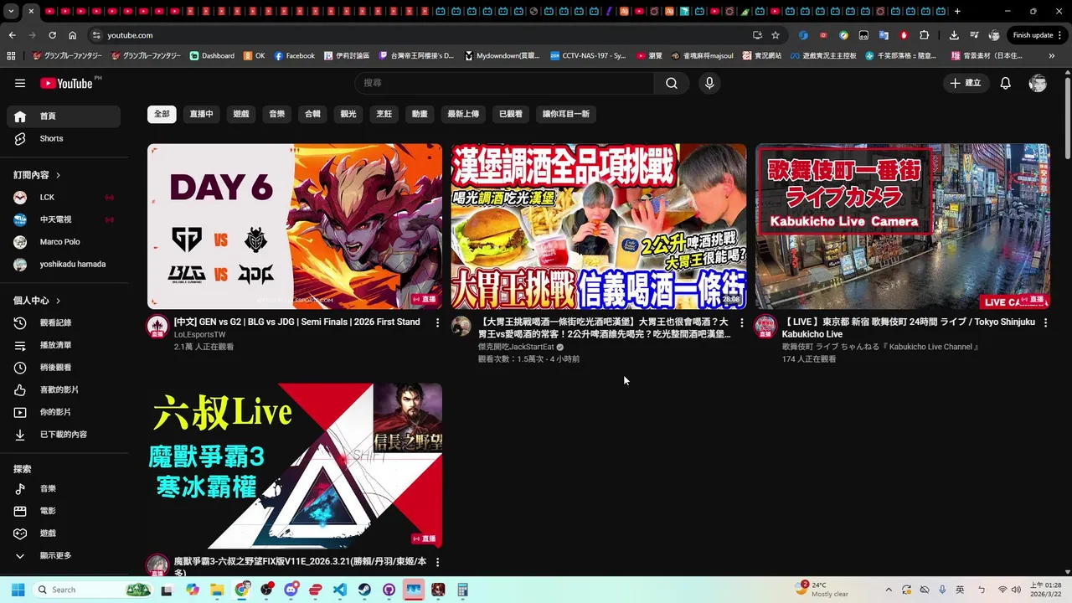This screenshot has width=1072, height=603.
Task: Open Kabukicho Live Camera video thumbnail
Action: coord(903,226)
